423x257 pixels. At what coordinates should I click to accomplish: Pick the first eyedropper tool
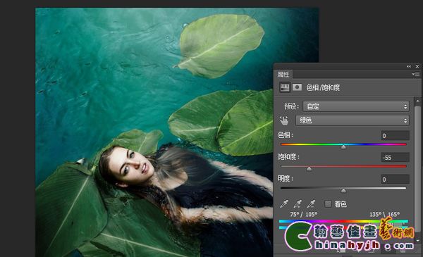(x=284, y=204)
